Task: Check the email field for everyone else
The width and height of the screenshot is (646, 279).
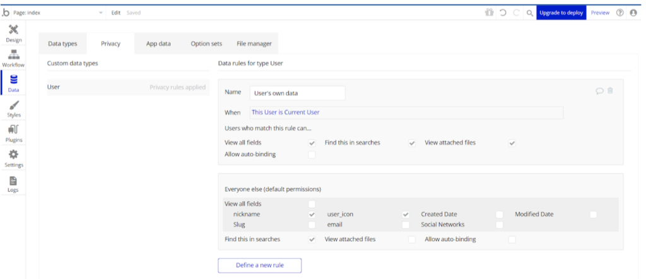Action: pos(406,225)
